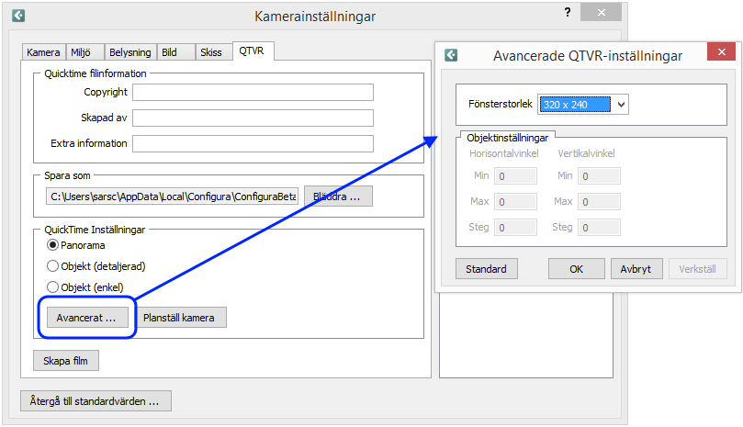Screen dimensions: 743x427
Task: Click the green back icon in Kamerainställningar title
Action: (18, 16)
